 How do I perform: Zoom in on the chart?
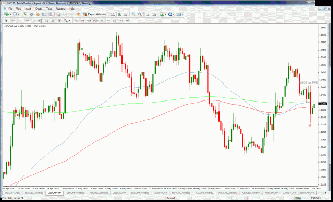tap(133, 14)
